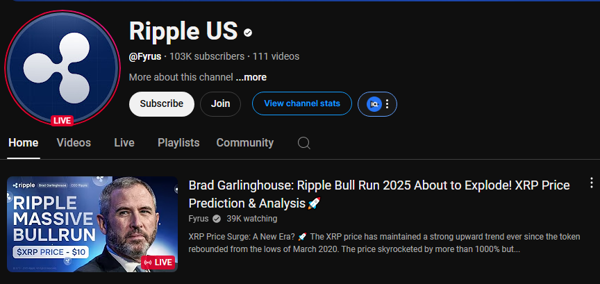This screenshot has width=600, height=284.
Task: Select the Community tab
Action: (x=245, y=143)
